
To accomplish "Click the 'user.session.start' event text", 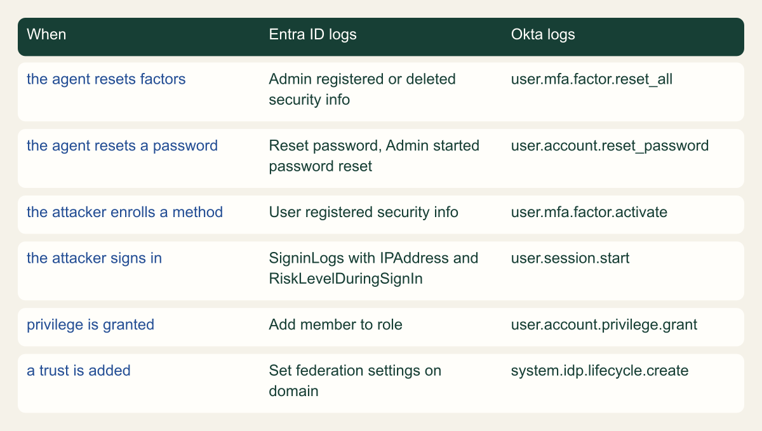I will pyautogui.click(x=570, y=258).
